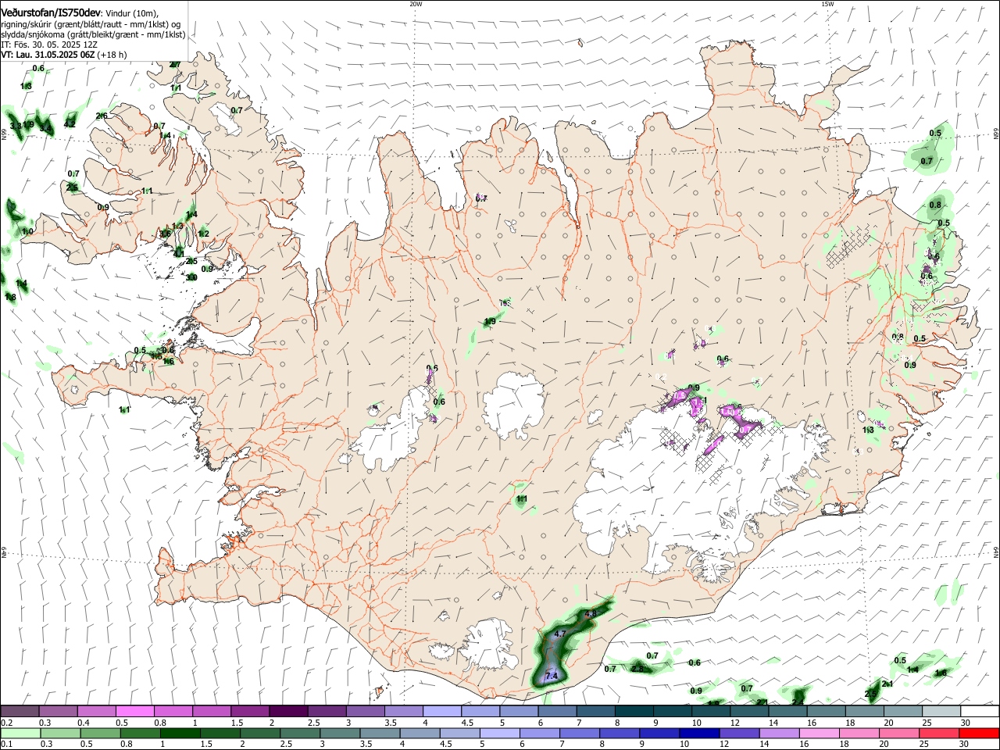Click the 0.2 label under top legend row
The height and width of the screenshot is (750, 1000).
click(6, 723)
